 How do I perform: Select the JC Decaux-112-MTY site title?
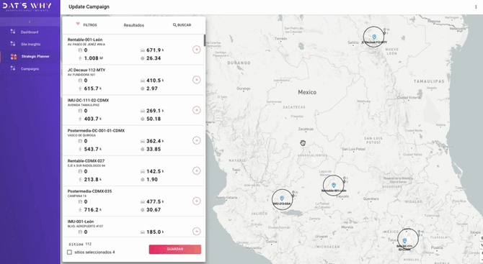point(87,70)
